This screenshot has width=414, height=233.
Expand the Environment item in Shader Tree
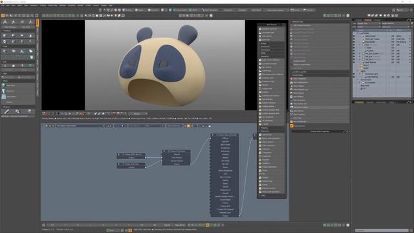pos(360,83)
